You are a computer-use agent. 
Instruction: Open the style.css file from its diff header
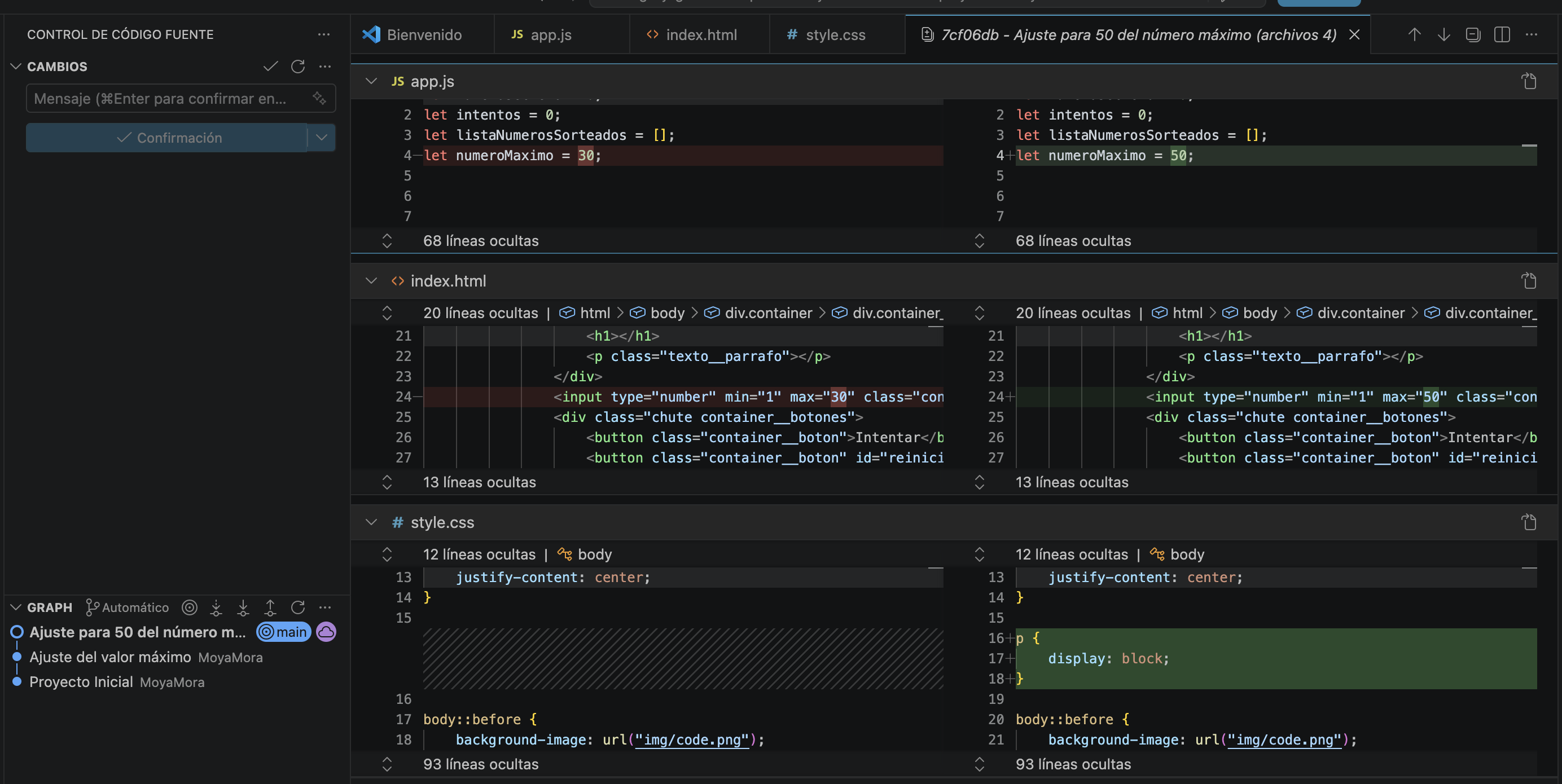(x=1529, y=522)
